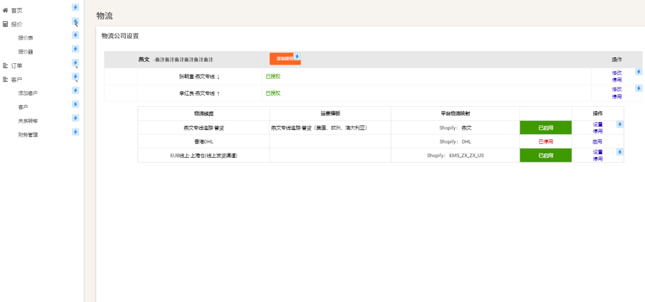Click lightning icon next to 首页
Screen dimensions: 645x302
tap(75, 8)
